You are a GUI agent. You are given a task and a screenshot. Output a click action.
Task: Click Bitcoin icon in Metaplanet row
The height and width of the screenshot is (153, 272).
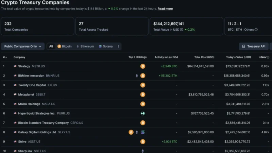tap(143, 95)
